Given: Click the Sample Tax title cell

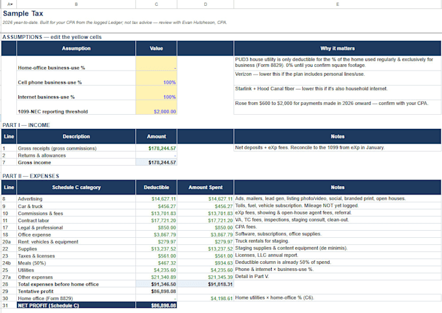Looking at the screenshot, I should pos(23,14).
